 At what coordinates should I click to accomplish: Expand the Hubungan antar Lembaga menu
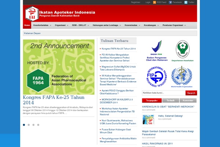(x=107, y=25)
